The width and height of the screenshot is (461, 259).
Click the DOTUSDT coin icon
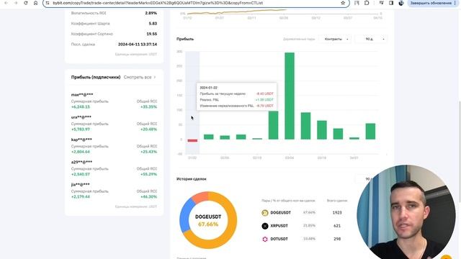(x=265, y=239)
